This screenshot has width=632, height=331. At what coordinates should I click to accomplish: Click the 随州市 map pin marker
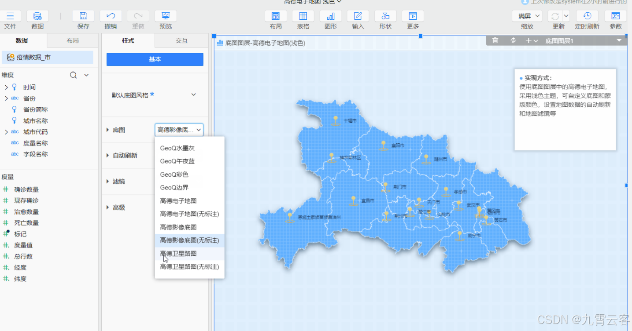click(426, 159)
